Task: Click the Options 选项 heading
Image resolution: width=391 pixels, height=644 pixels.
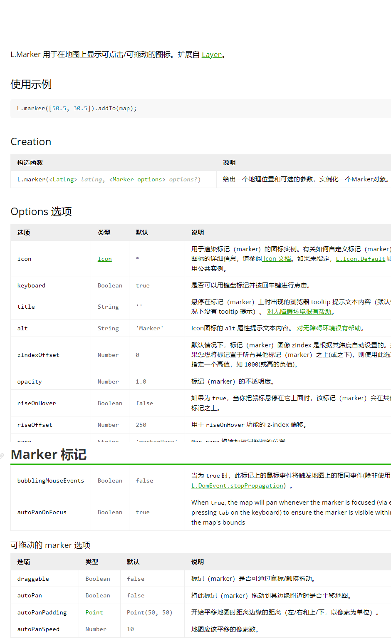Action: 41,212
